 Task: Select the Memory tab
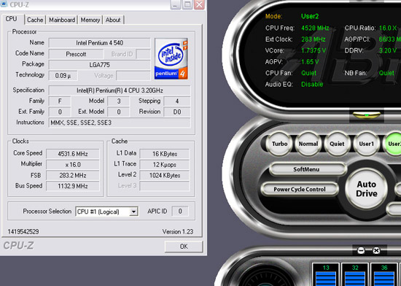90,20
